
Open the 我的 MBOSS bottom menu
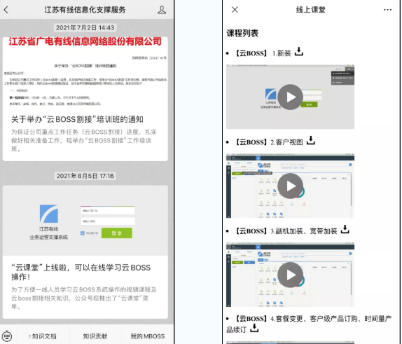click(147, 336)
